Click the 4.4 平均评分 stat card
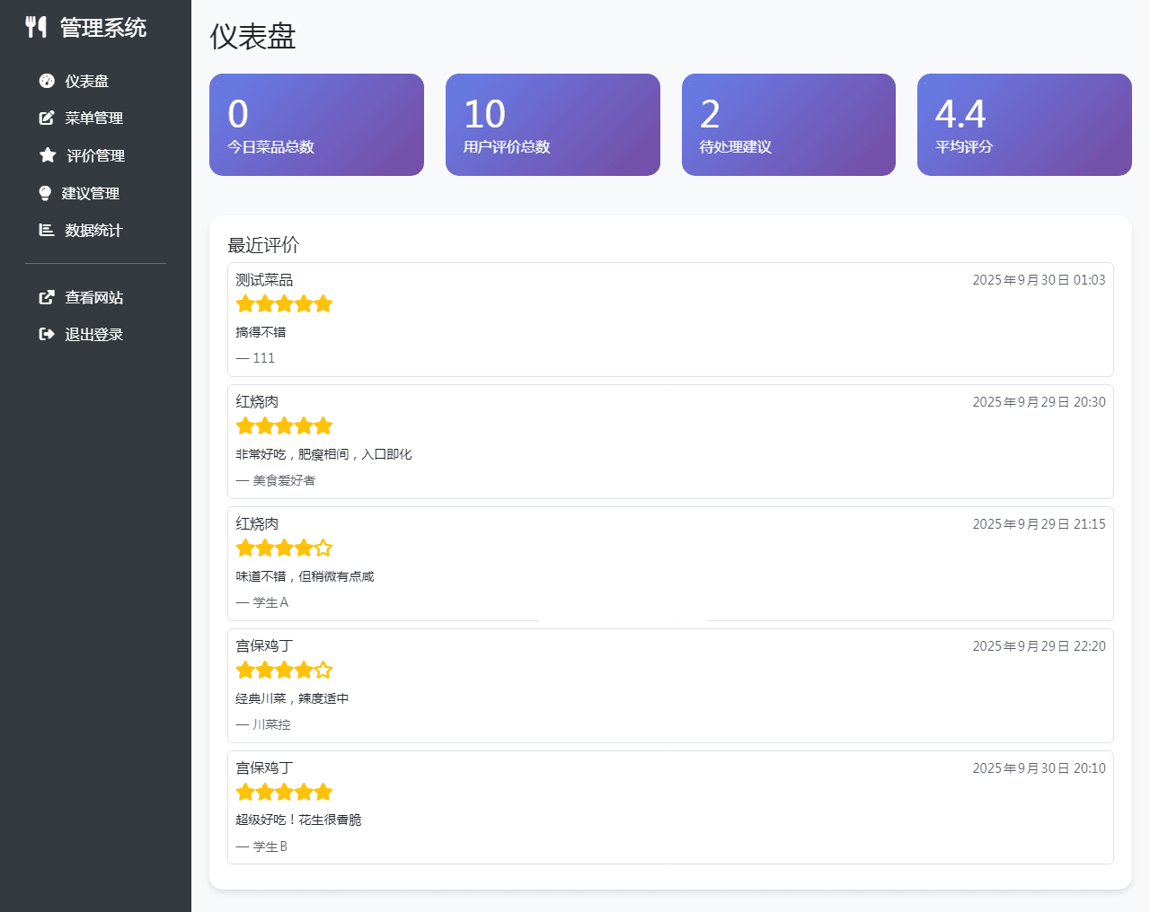The image size is (1150, 912). point(1023,124)
